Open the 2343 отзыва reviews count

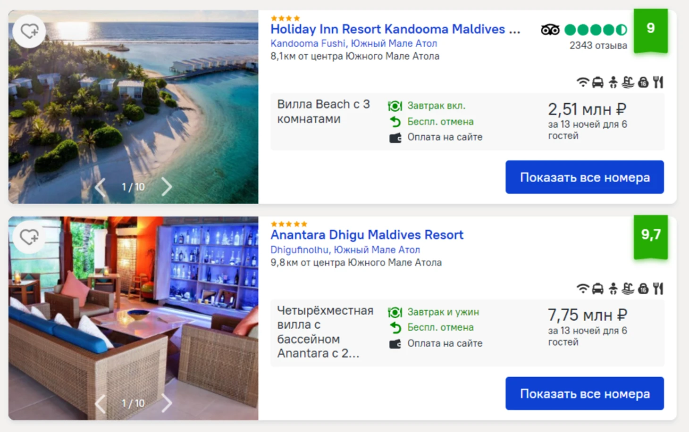pos(598,46)
